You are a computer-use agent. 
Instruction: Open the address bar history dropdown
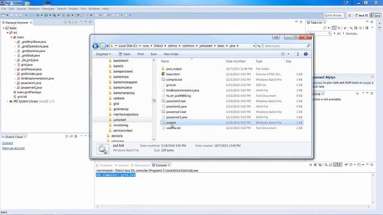click(254, 46)
